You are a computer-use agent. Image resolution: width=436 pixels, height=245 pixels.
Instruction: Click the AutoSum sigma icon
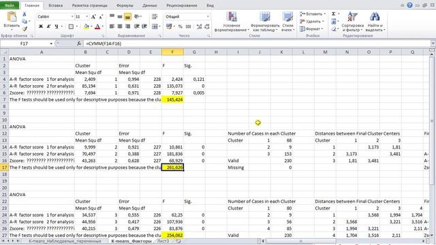(333, 14)
